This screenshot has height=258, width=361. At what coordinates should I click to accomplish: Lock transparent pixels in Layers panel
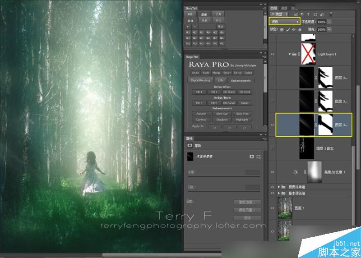pos(282,29)
